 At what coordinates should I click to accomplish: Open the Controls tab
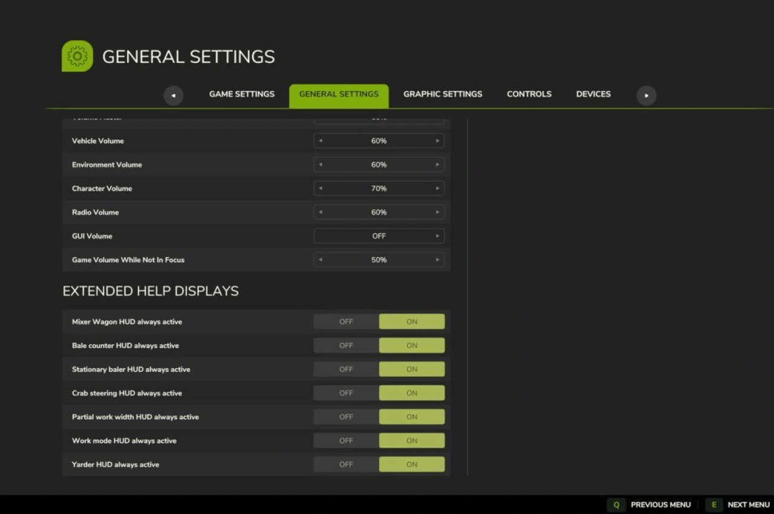coord(529,94)
